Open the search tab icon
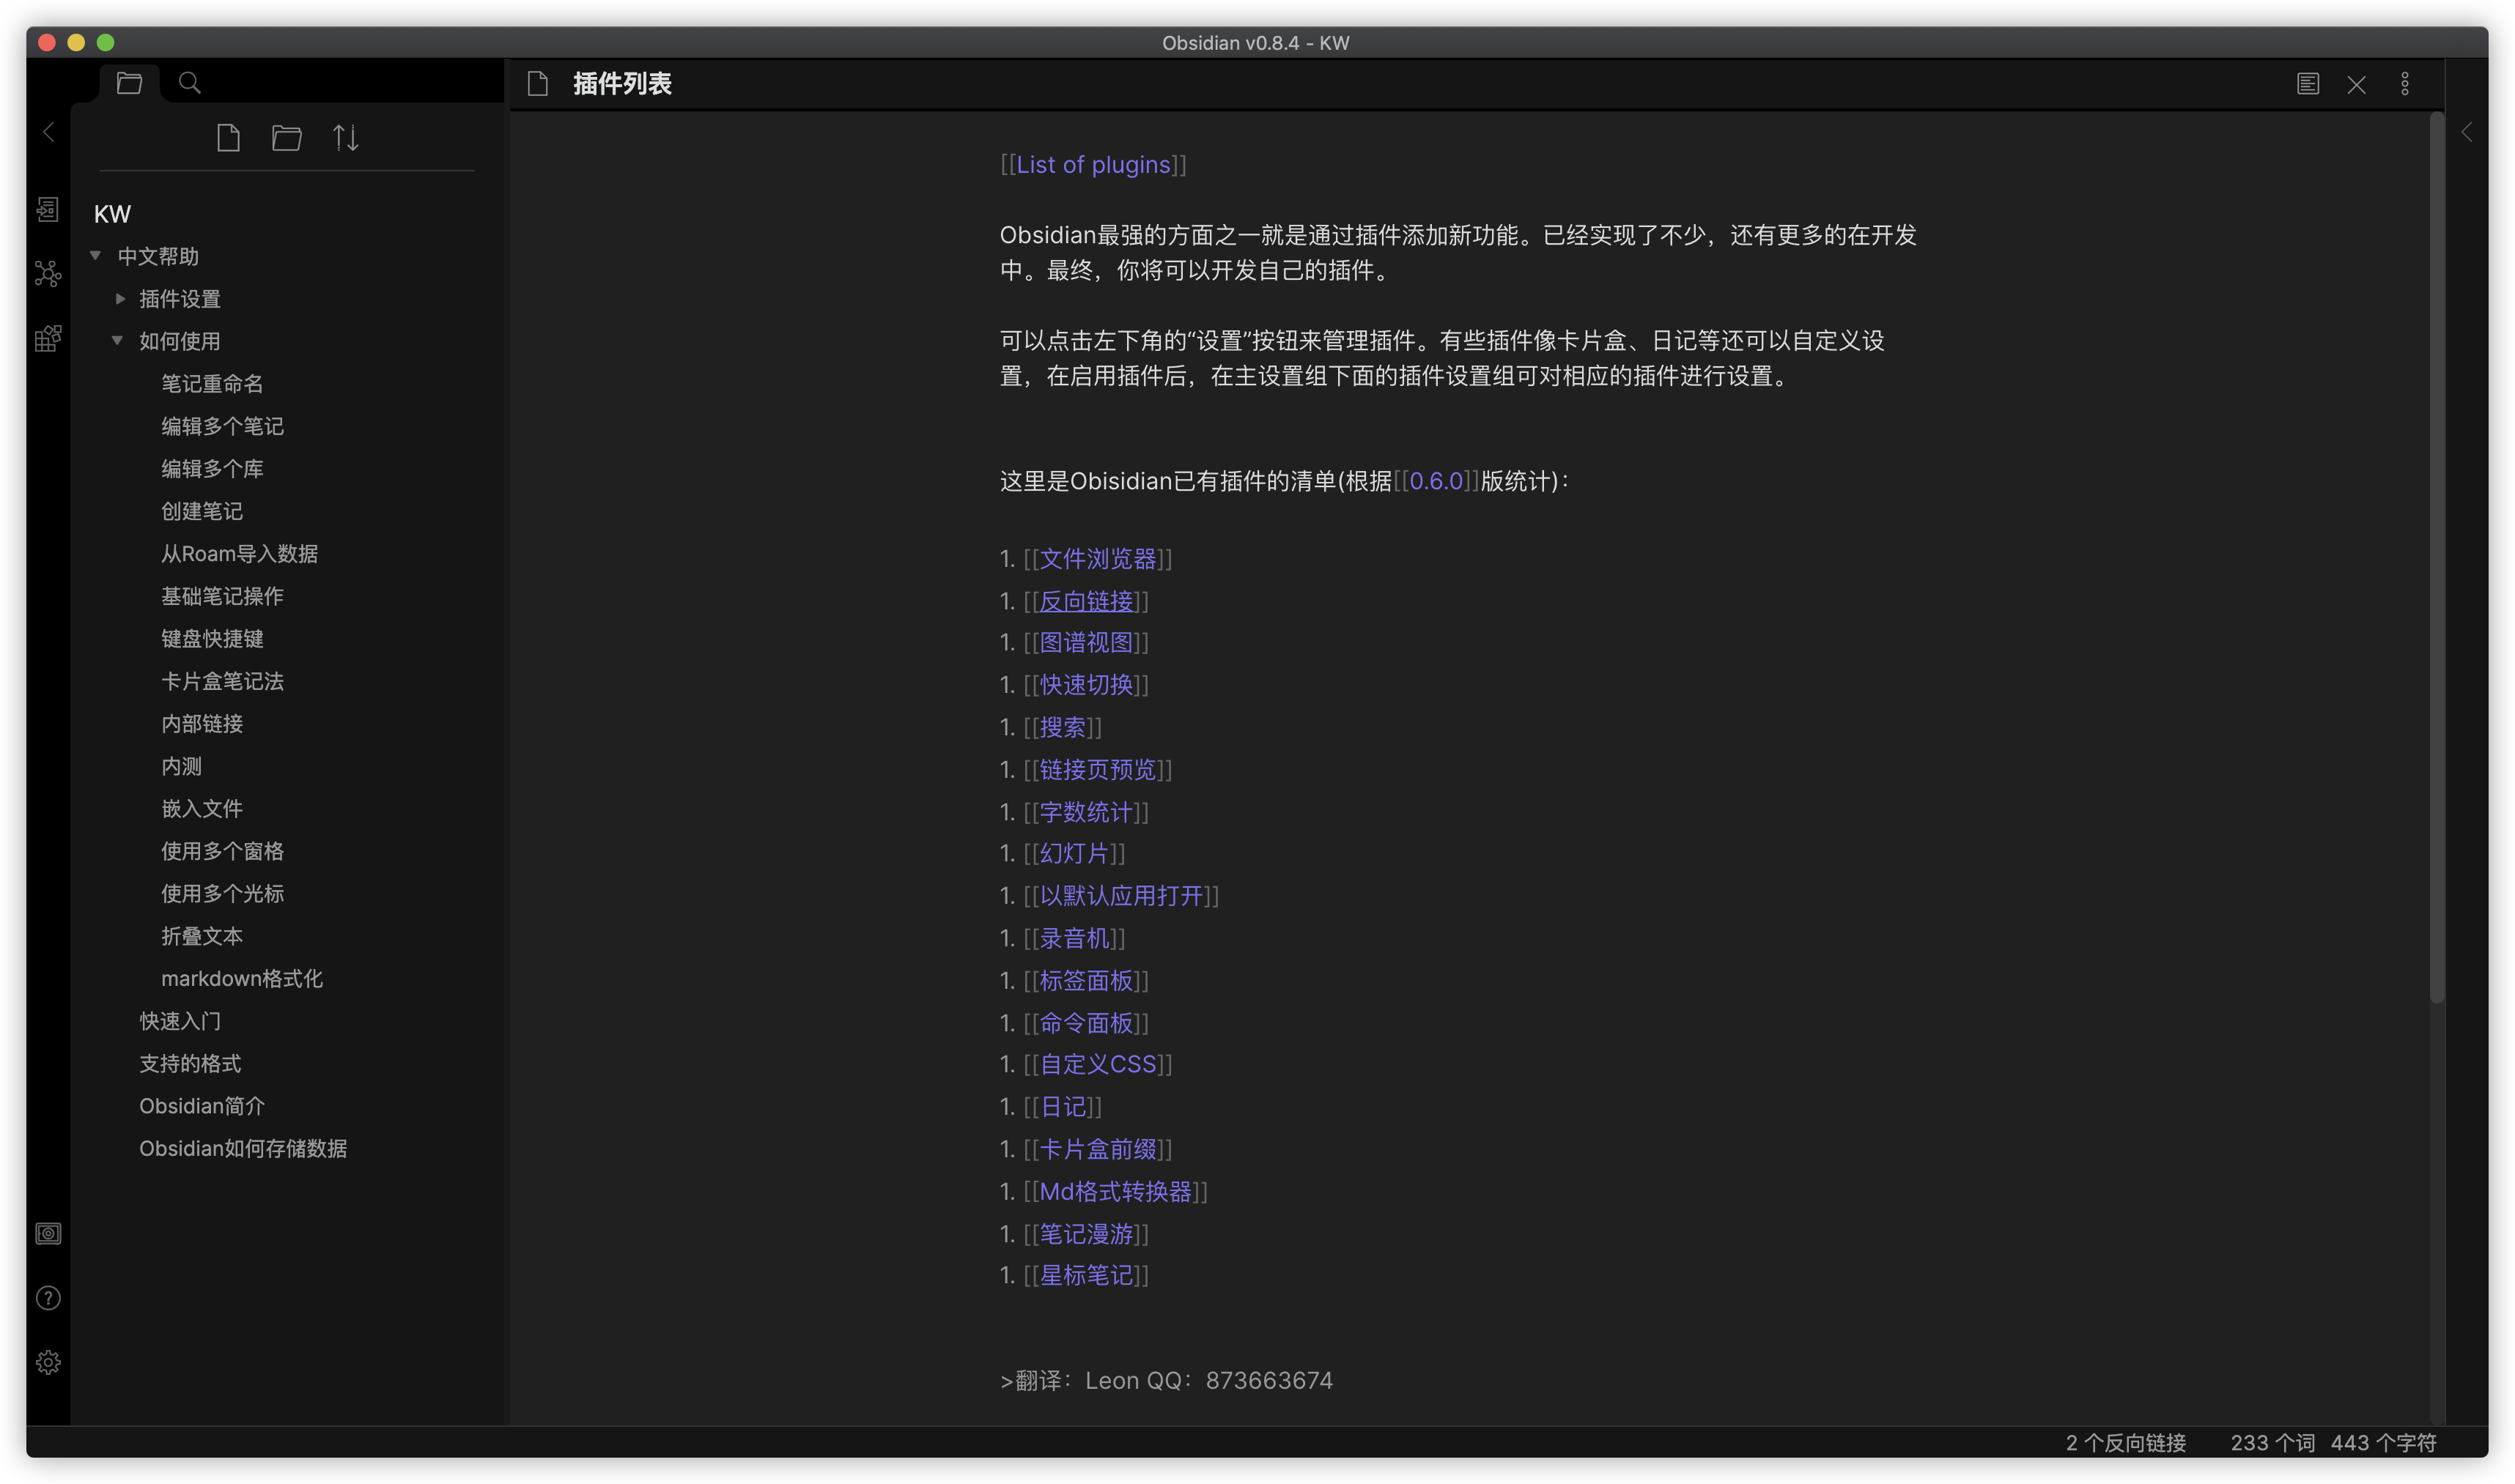 [189, 83]
